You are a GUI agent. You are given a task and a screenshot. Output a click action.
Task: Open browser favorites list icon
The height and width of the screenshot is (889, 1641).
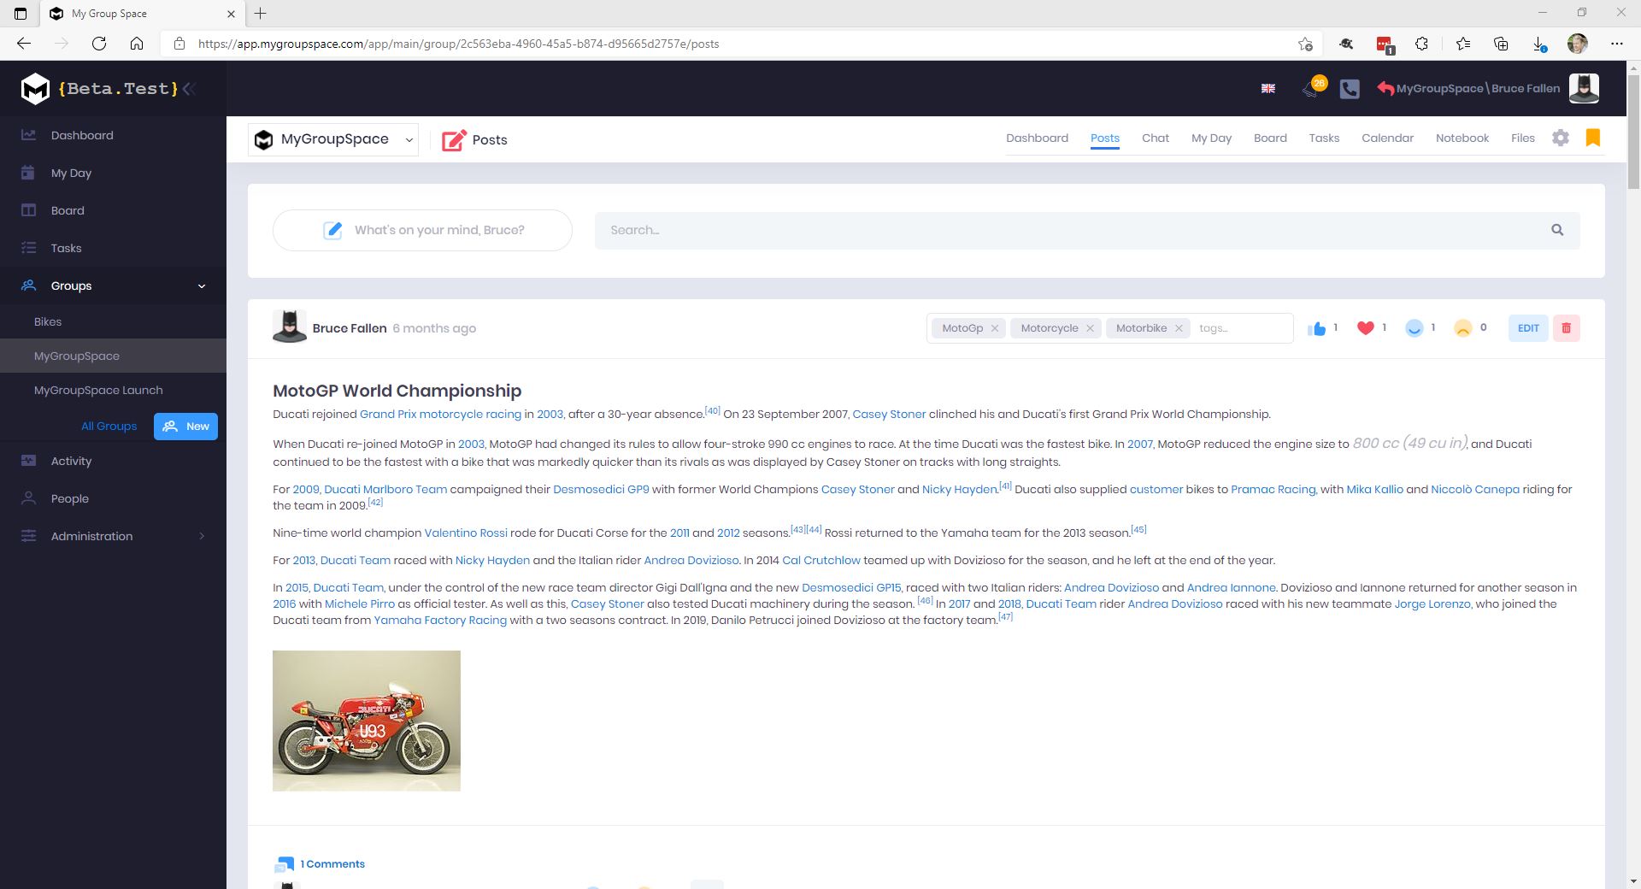click(x=1463, y=44)
